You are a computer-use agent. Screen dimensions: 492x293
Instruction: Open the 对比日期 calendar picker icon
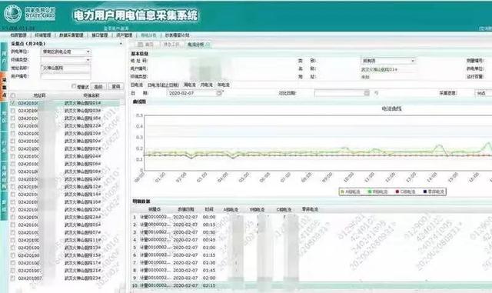click(367, 92)
